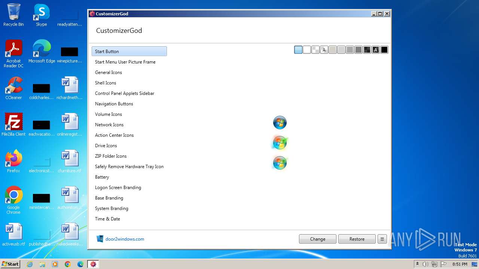
Task: Choose Control Panel Applets Sidebar
Action: coord(129,93)
